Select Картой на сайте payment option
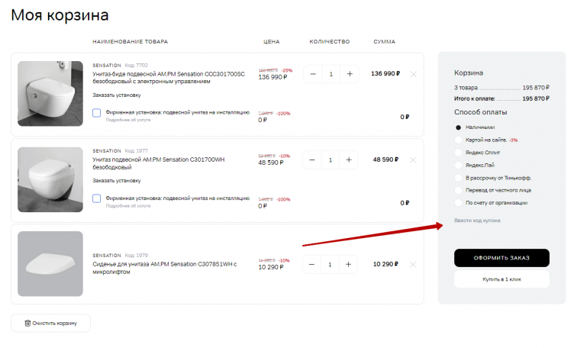 (x=458, y=140)
